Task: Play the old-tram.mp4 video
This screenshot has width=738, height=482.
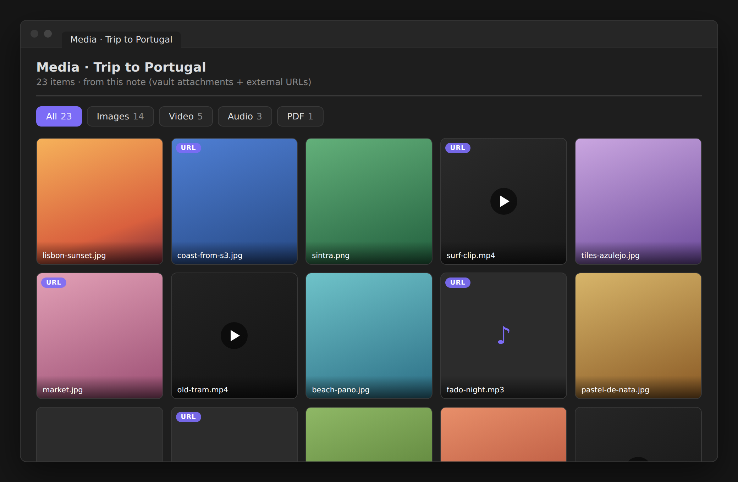Action: pos(234,336)
